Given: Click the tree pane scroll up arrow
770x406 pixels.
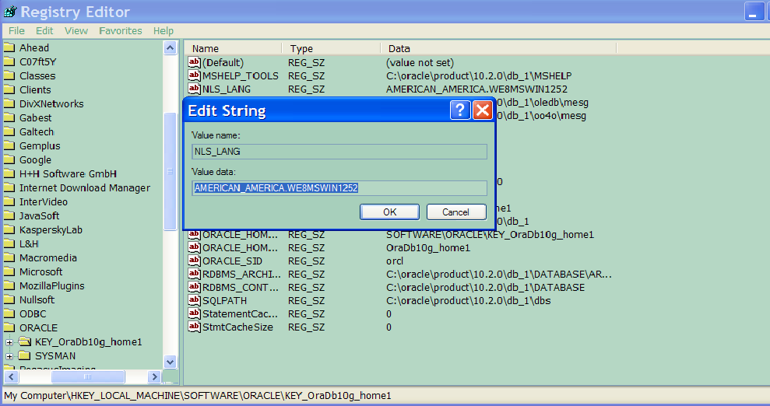Looking at the screenshot, I should 171,48.
